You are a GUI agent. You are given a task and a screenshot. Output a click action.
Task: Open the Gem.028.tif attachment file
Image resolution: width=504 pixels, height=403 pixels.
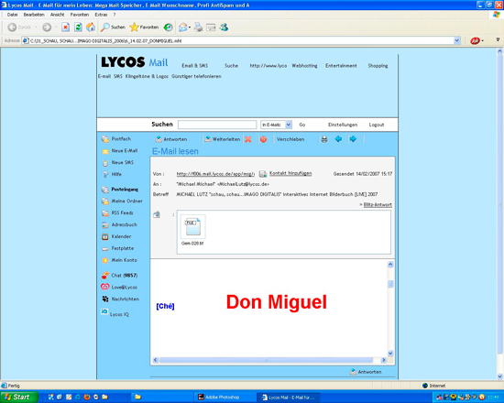[x=192, y=231]
